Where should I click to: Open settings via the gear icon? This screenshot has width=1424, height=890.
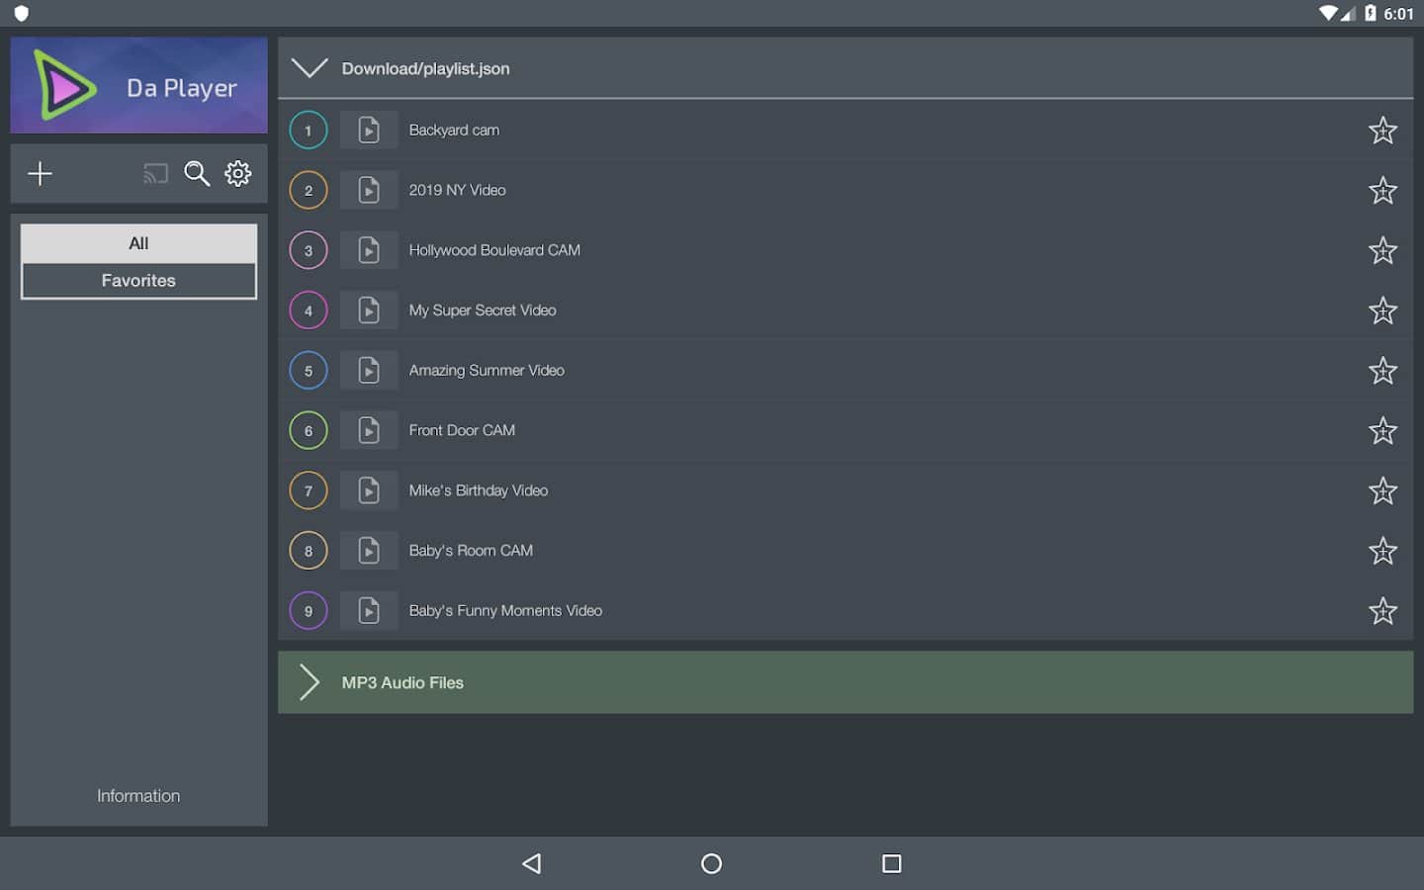point(238,174)
